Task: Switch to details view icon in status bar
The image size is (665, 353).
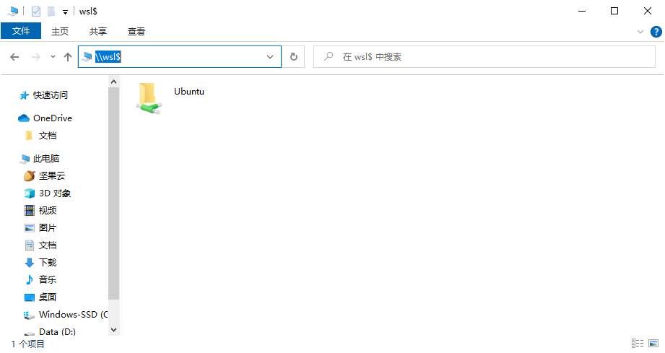Action: pyautogui.click(x=638, y=343)
